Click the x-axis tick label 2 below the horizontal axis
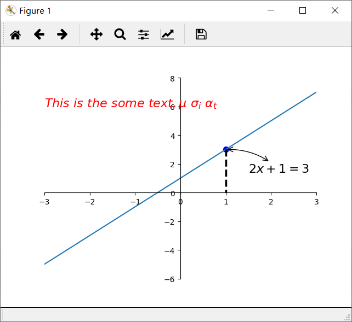The width and height of the screenshot is (352, 322). (271, 202)
